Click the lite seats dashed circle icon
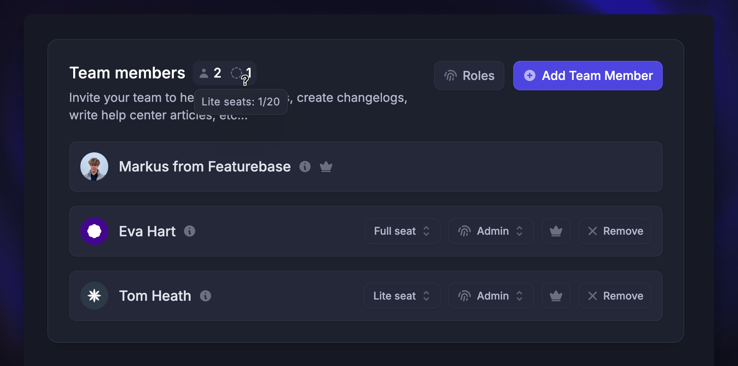738x366 pixels. tap(237, 73)
